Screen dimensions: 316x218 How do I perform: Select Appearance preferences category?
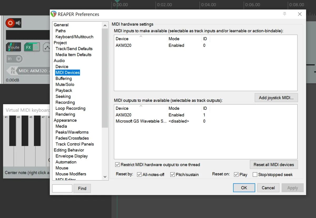pos(65,120)
